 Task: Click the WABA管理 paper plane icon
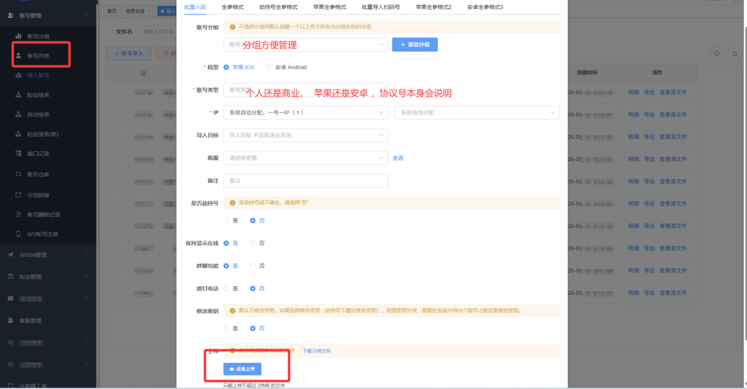coord(10,255)
